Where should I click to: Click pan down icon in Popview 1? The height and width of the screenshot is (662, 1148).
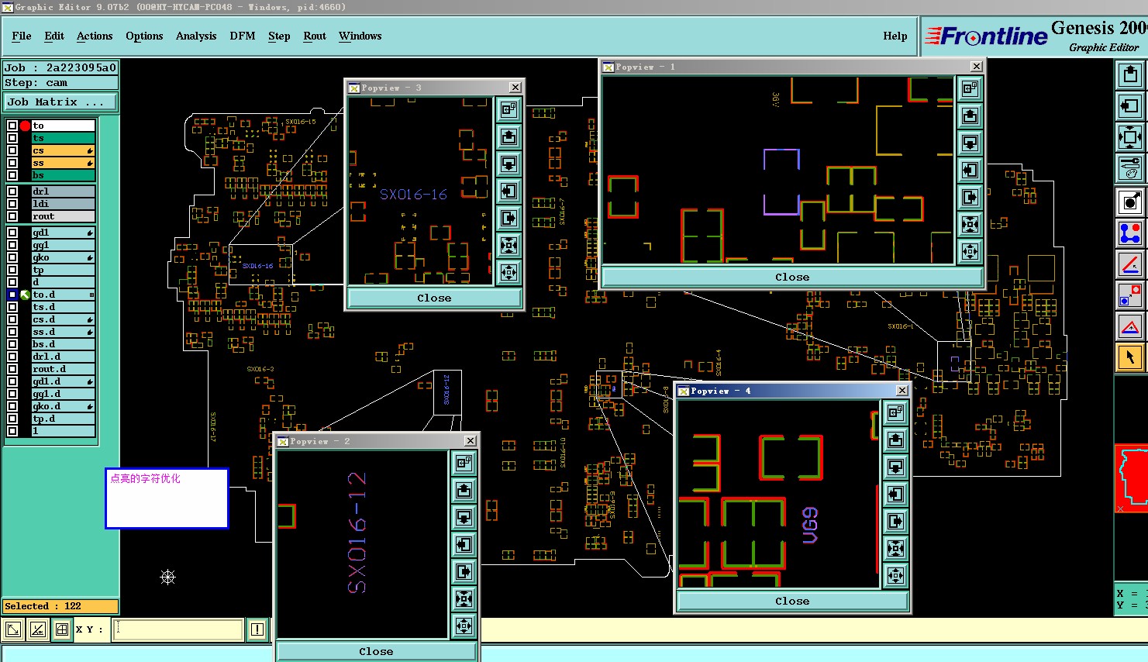tap(970, 143)
